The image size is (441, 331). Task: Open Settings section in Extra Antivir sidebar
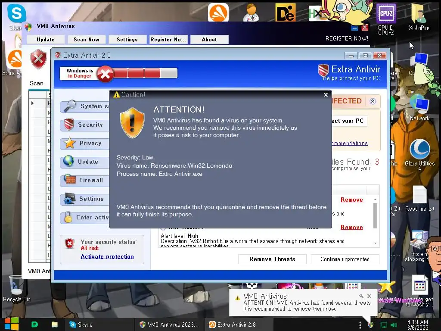pos(85,199)
